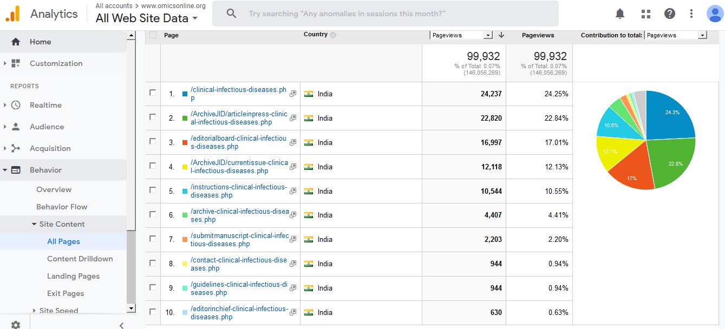Expand the Realtime section
Screen dimensions: 725x329
click(x=5, y=105)
